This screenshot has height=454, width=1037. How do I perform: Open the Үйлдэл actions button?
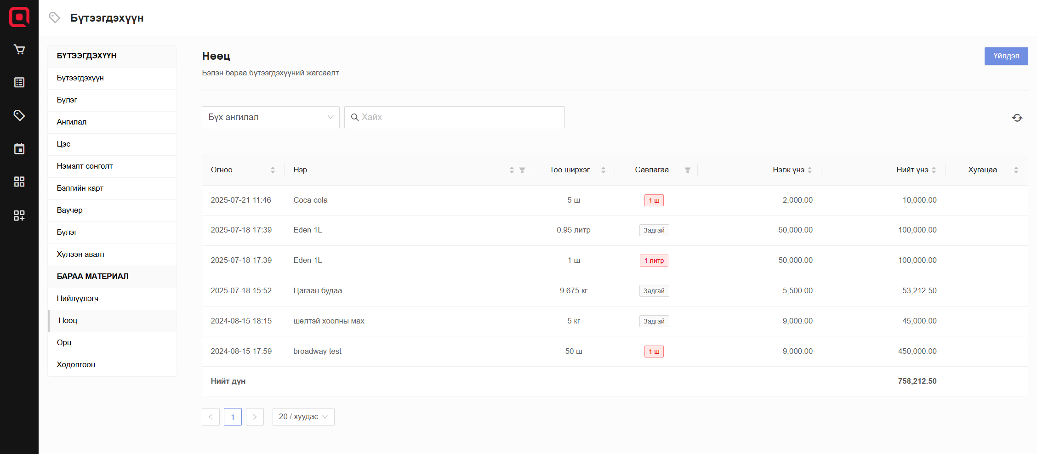click(x=1006, y=56)
